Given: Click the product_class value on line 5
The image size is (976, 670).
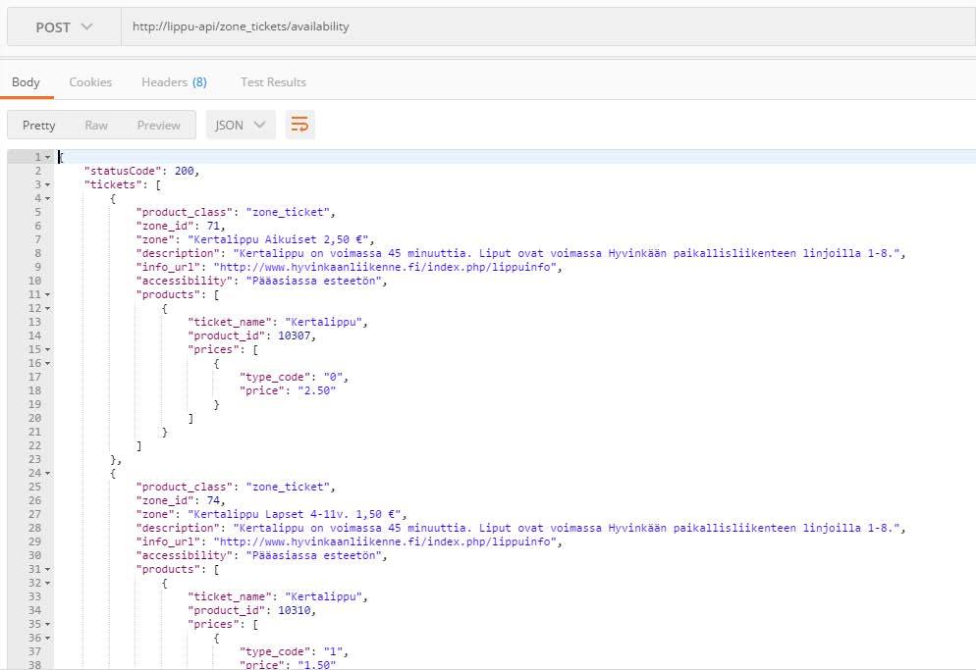Looking at the screenshot, I should coord(288,212).
